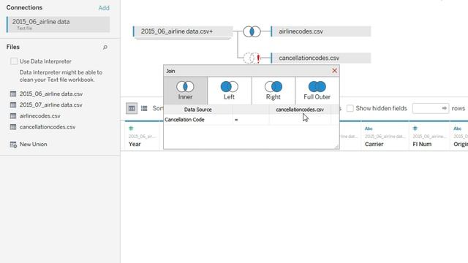Select the Year column header

coord(135,145)
